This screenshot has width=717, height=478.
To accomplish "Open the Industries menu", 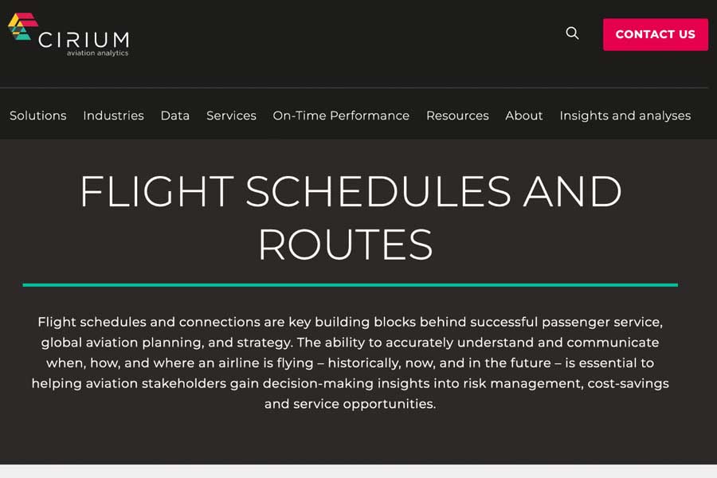I will [113, 116].
